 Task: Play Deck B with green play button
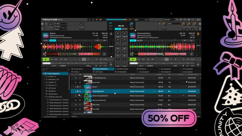pos(133,59)
